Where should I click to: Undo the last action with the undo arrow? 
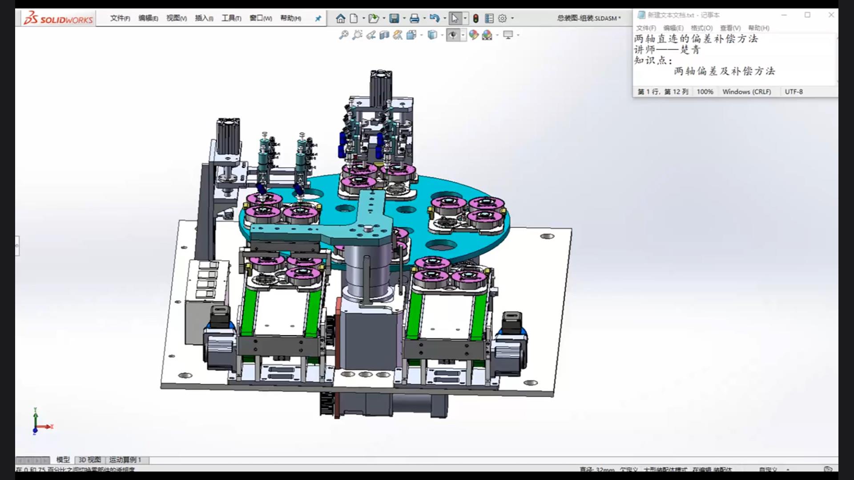[x=435, y=18]
